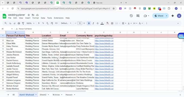Open the Share options dropdown arrow
184x97 pixels.
pos(167,16)
